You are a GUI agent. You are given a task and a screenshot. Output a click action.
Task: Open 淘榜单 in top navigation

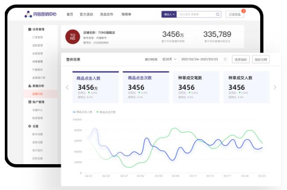pos(126,14)
